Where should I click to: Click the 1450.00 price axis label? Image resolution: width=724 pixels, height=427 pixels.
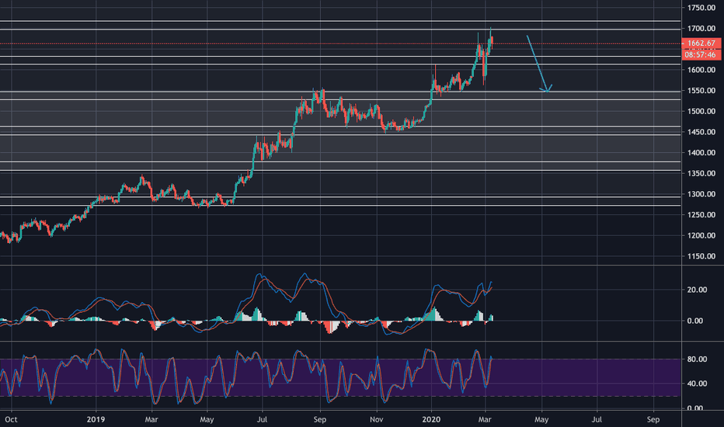[701, 132]
